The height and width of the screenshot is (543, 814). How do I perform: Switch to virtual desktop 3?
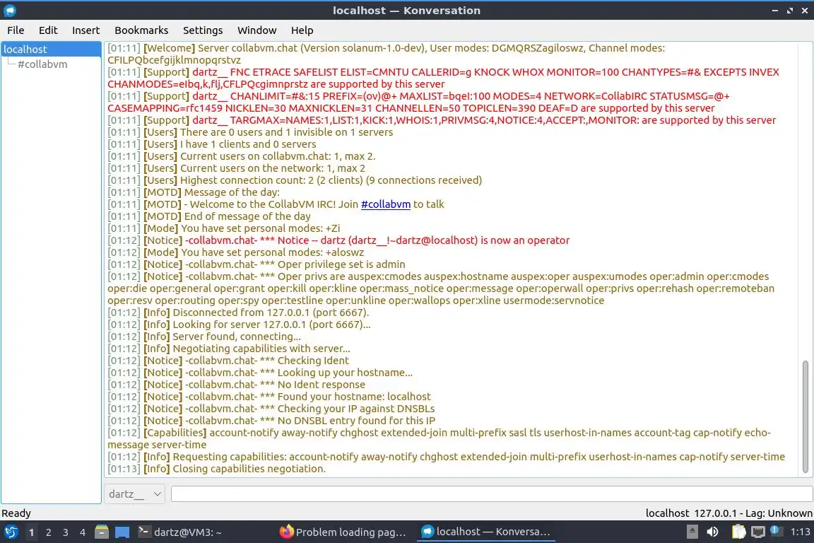[x=66, y=532]
